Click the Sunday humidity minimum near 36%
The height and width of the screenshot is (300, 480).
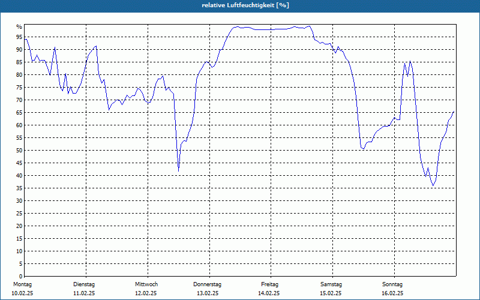coord(433,185)
